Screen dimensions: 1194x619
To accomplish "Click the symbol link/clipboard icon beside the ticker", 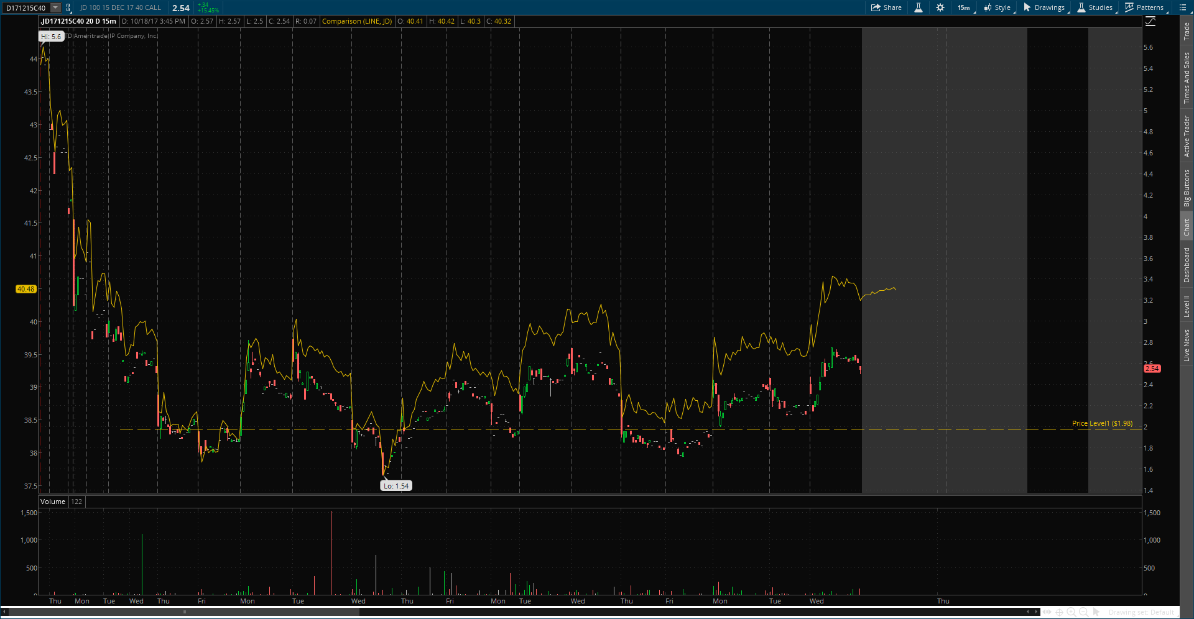I will pos(68,7).
